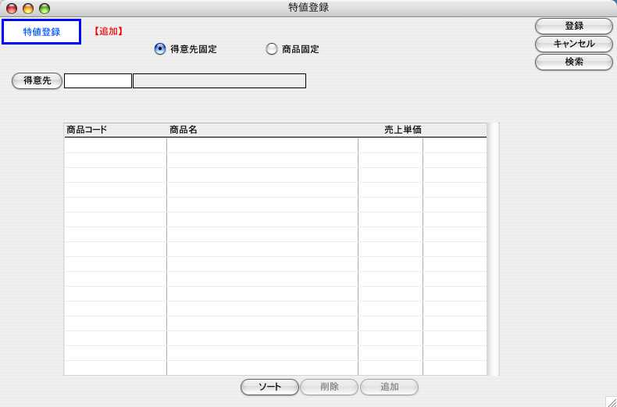Click the greyed-out 削除 button
This screenshot has height=407, width=617.
pos(330,387)
